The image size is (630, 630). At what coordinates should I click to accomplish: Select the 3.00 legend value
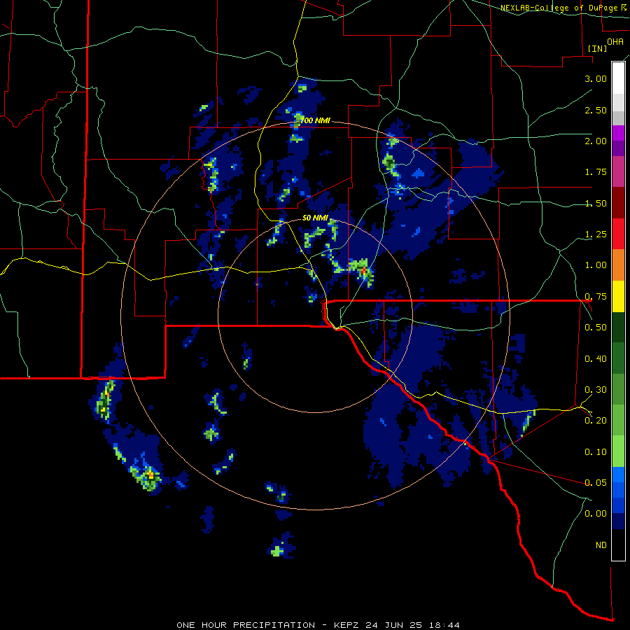pyautogui.click(x=596, y=78)
